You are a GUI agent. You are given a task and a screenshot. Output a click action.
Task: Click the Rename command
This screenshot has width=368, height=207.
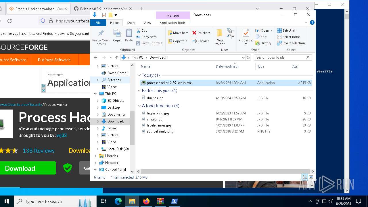[201, 41]
